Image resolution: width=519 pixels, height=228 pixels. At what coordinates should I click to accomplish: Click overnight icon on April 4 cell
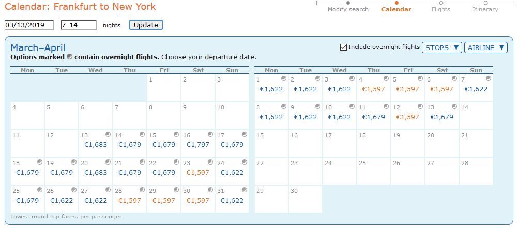(386, 78)
